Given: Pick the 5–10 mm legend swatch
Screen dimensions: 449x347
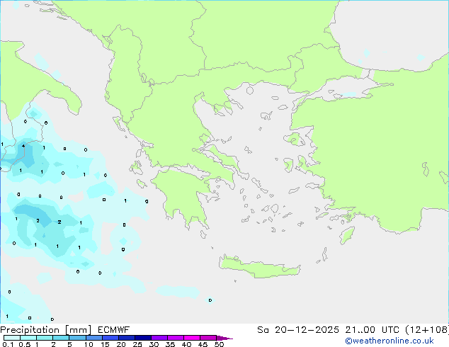Looking at the screenshot, I should [x=77, y=338].
